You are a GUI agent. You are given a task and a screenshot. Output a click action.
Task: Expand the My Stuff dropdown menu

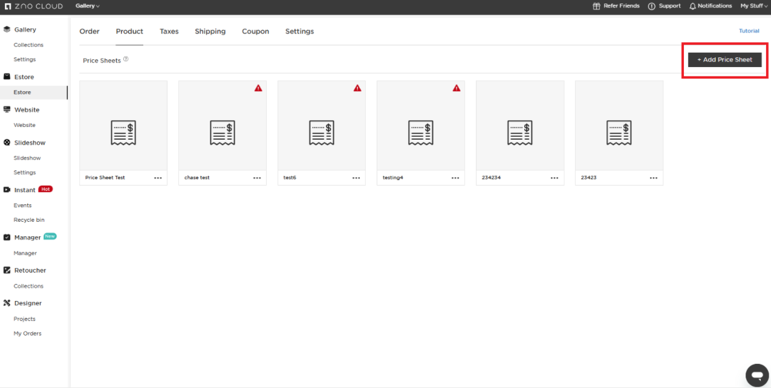(753, 6)
